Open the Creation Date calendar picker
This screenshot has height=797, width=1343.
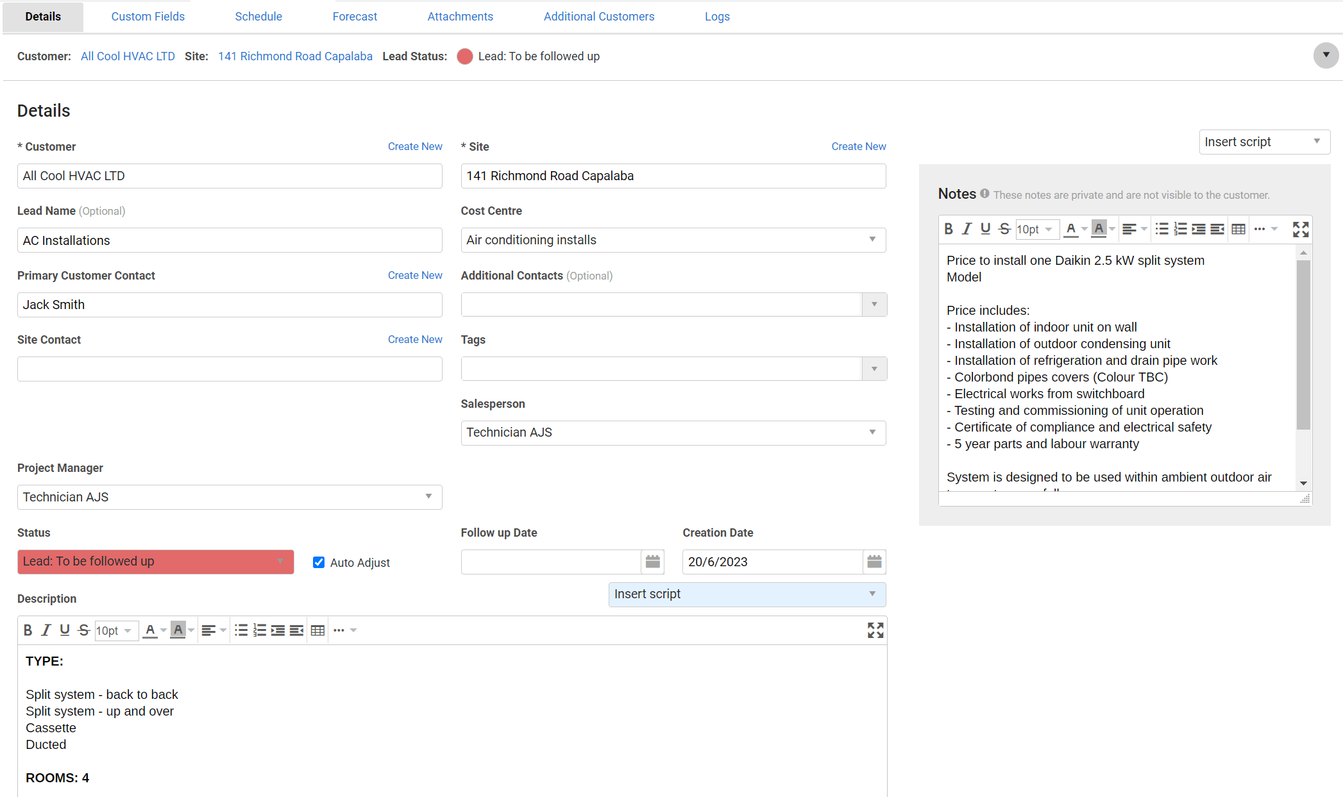click(874, 562)
